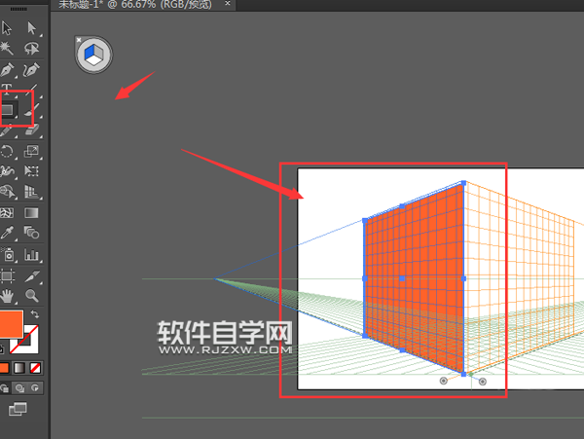
Task: Open Change Screen Mode button
Action: tap(18, 409)
